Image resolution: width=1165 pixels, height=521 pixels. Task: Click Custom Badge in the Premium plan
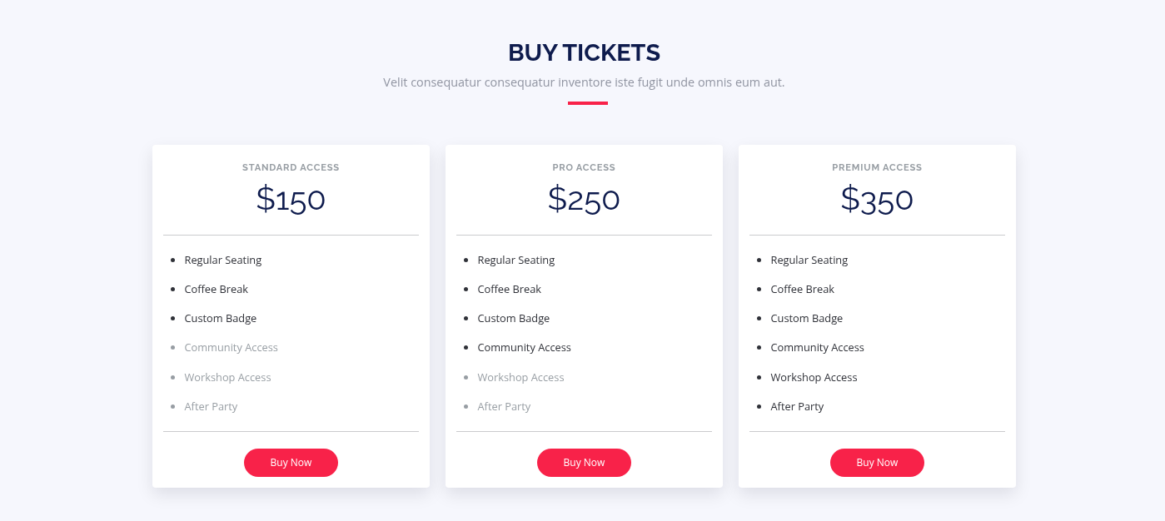(x=806, y=318)
